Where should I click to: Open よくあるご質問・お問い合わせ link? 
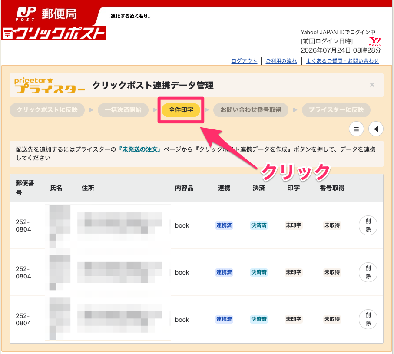pos(342,61)
